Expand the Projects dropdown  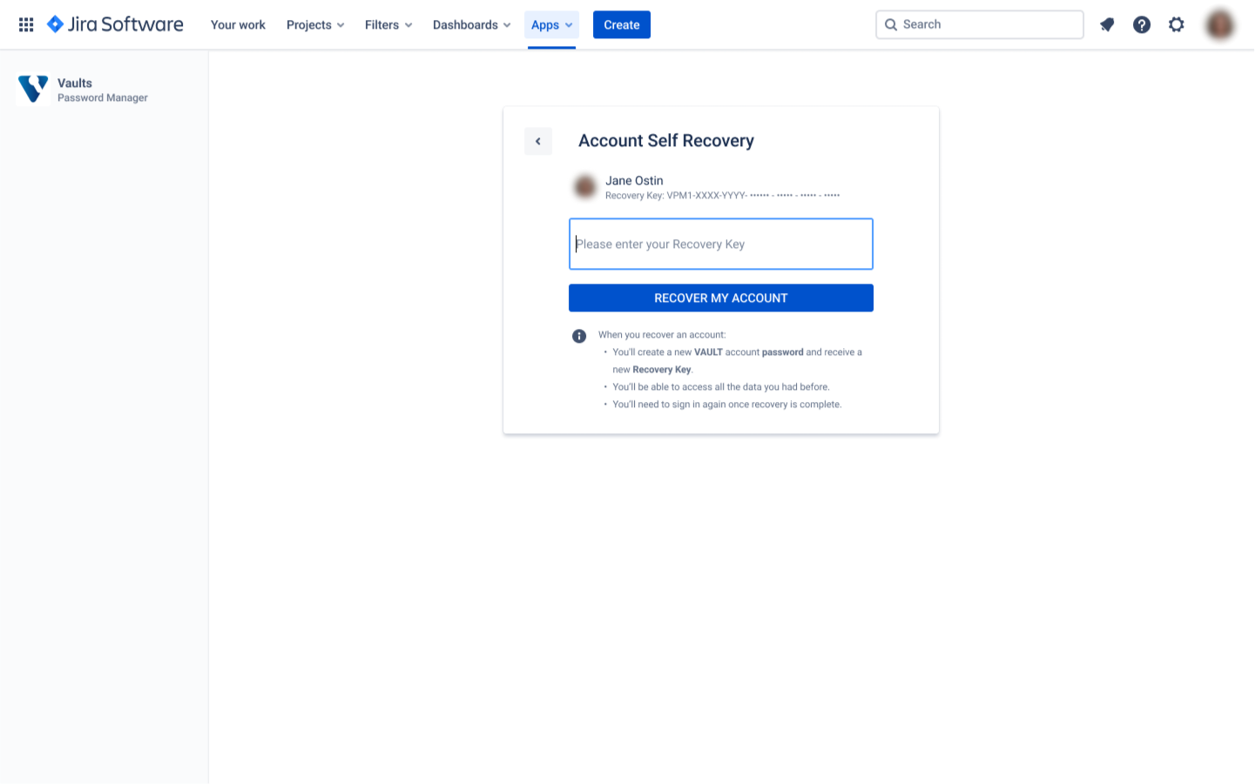[x=315, y=24]
